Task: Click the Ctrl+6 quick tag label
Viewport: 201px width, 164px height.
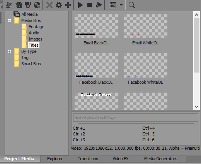Action: (x=148, y=140)
